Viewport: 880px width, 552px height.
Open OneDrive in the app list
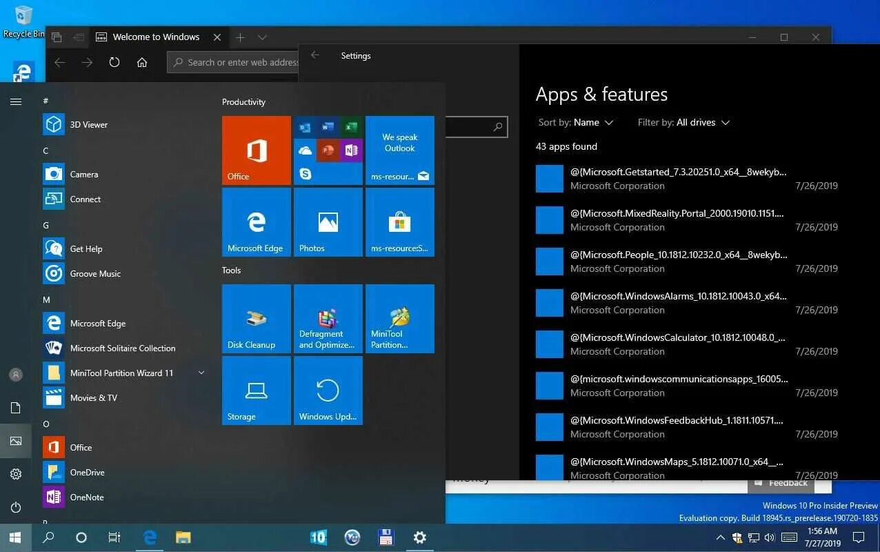pos(124,473)
